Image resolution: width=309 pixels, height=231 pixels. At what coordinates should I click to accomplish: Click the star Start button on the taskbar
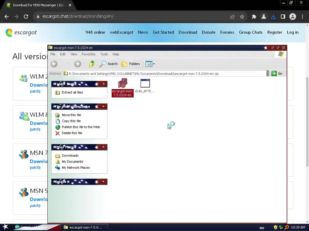(5, 227)
